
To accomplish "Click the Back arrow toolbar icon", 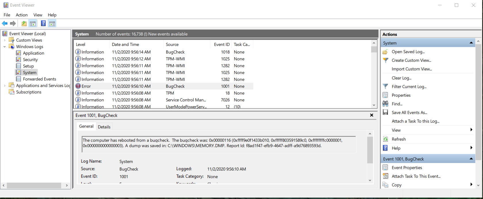I will 5,24.
